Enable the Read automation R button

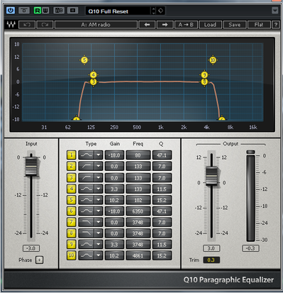(x=38, y=11)
